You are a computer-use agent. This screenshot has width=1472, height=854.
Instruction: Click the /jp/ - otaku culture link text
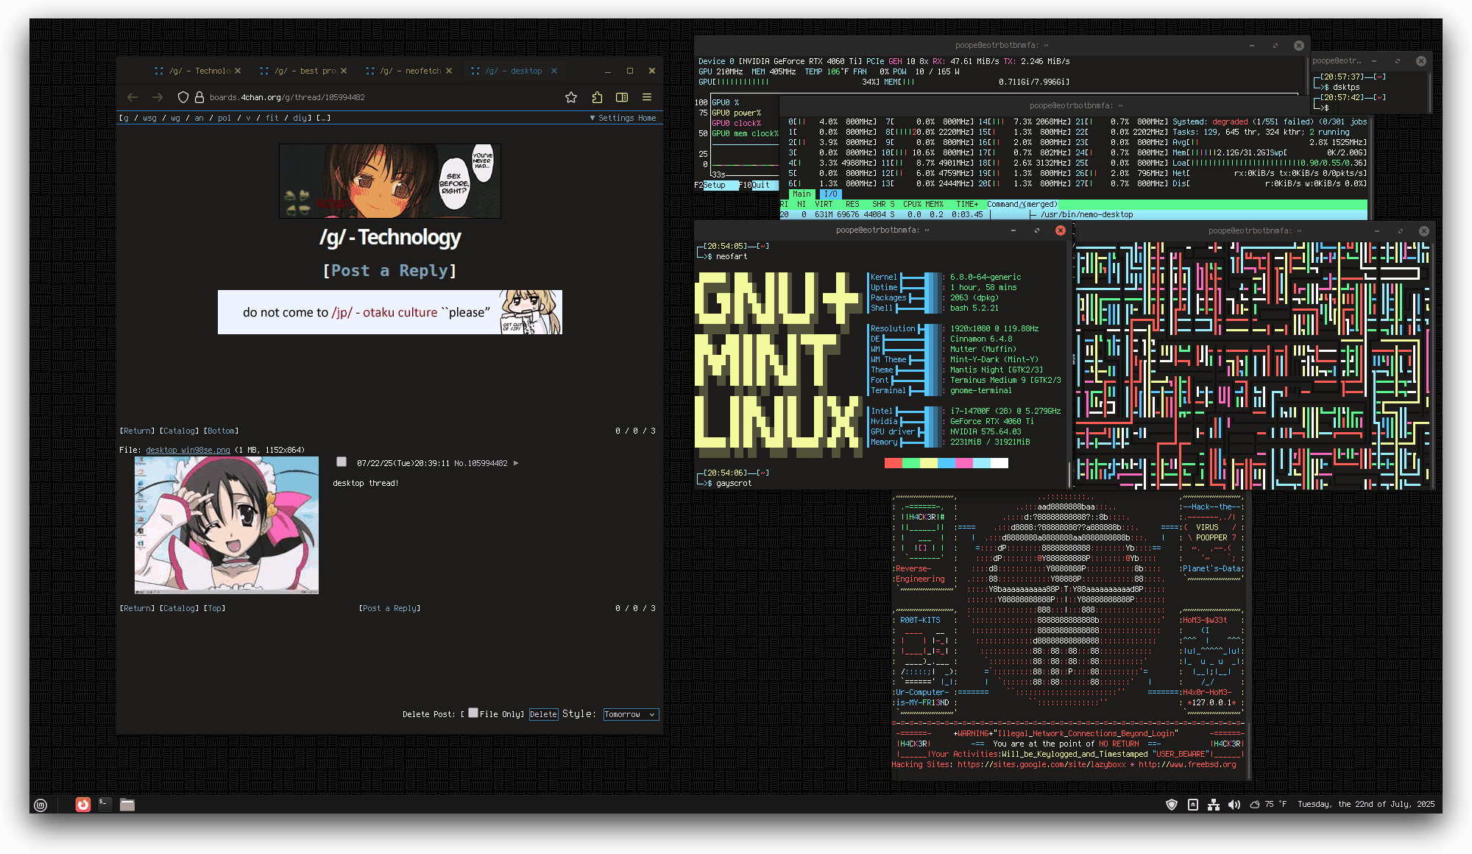click(384, 312)
